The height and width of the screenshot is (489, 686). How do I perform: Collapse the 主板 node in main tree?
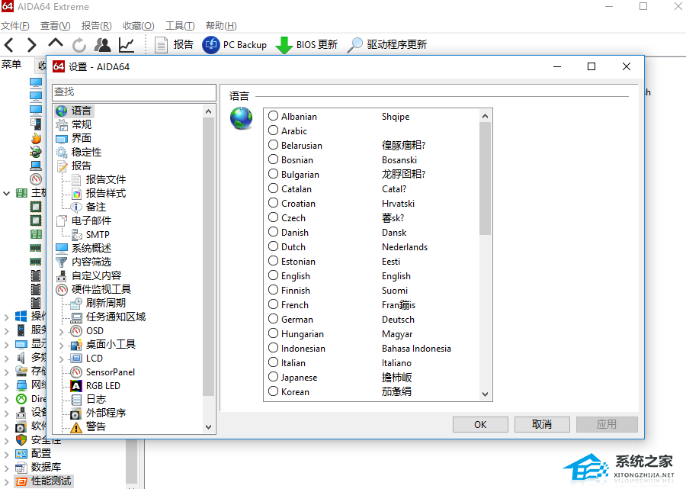click(x=7, y=193)
